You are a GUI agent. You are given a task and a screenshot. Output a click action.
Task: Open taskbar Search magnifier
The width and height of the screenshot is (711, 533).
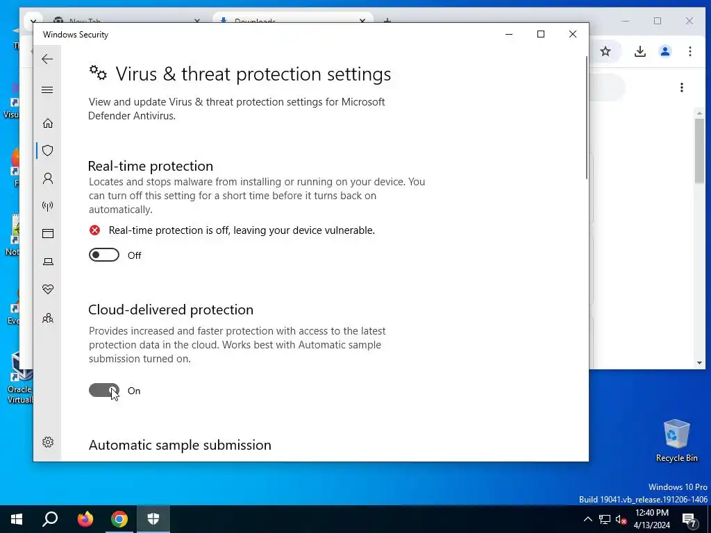(50, 519)
